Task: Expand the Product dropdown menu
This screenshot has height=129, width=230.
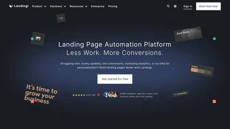Action: tap(39, 6)
